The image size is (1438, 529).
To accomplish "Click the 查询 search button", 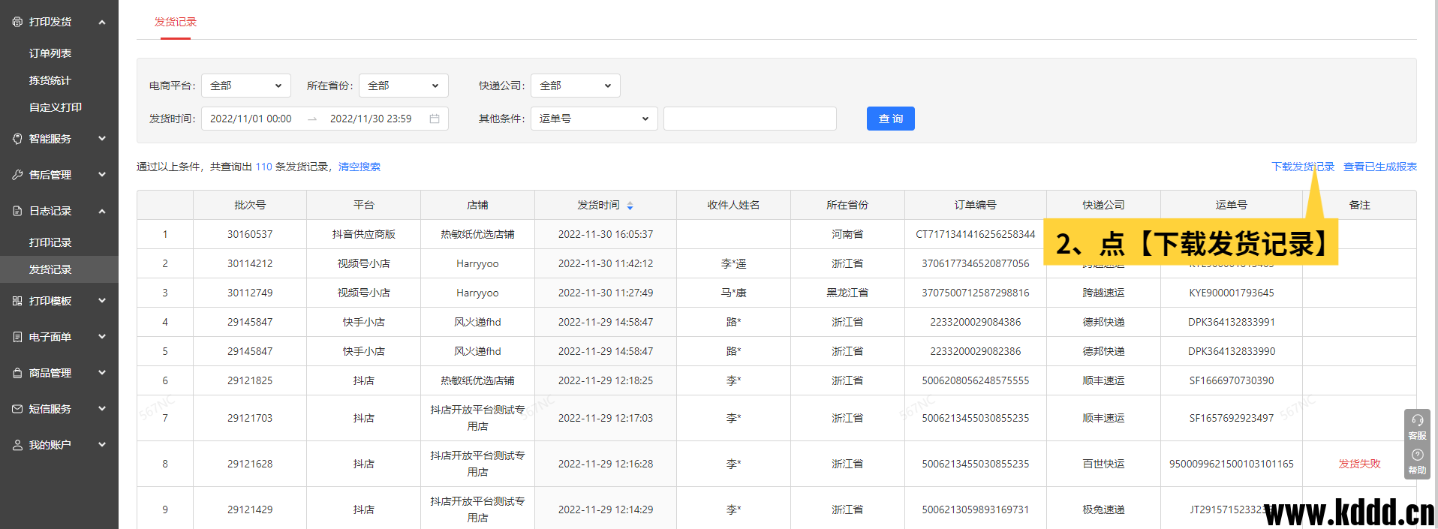I will coord(890,119).
